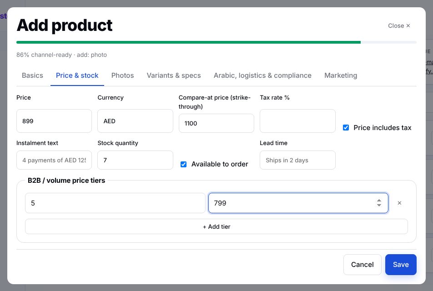
Task: Open the Photos tab
Action: [122, 75]
